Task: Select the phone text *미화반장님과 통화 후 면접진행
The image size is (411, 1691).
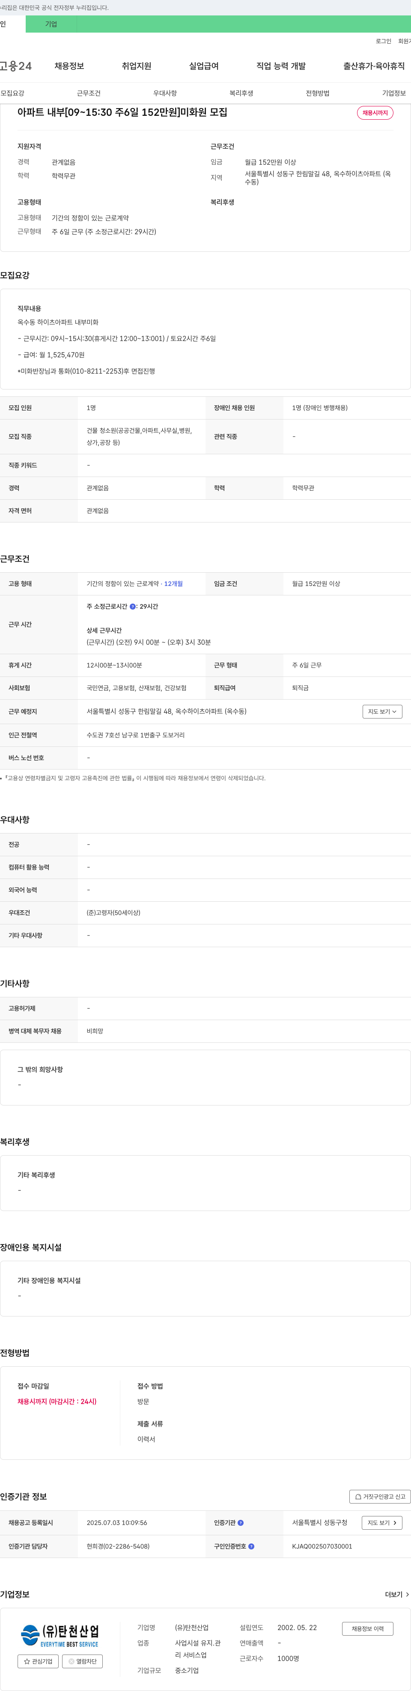Action: pos(86,371)
